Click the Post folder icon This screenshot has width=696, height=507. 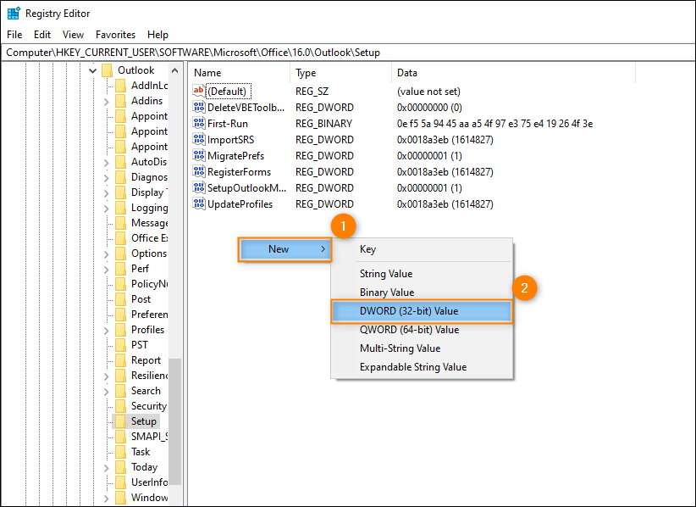[x=120, y=299]
